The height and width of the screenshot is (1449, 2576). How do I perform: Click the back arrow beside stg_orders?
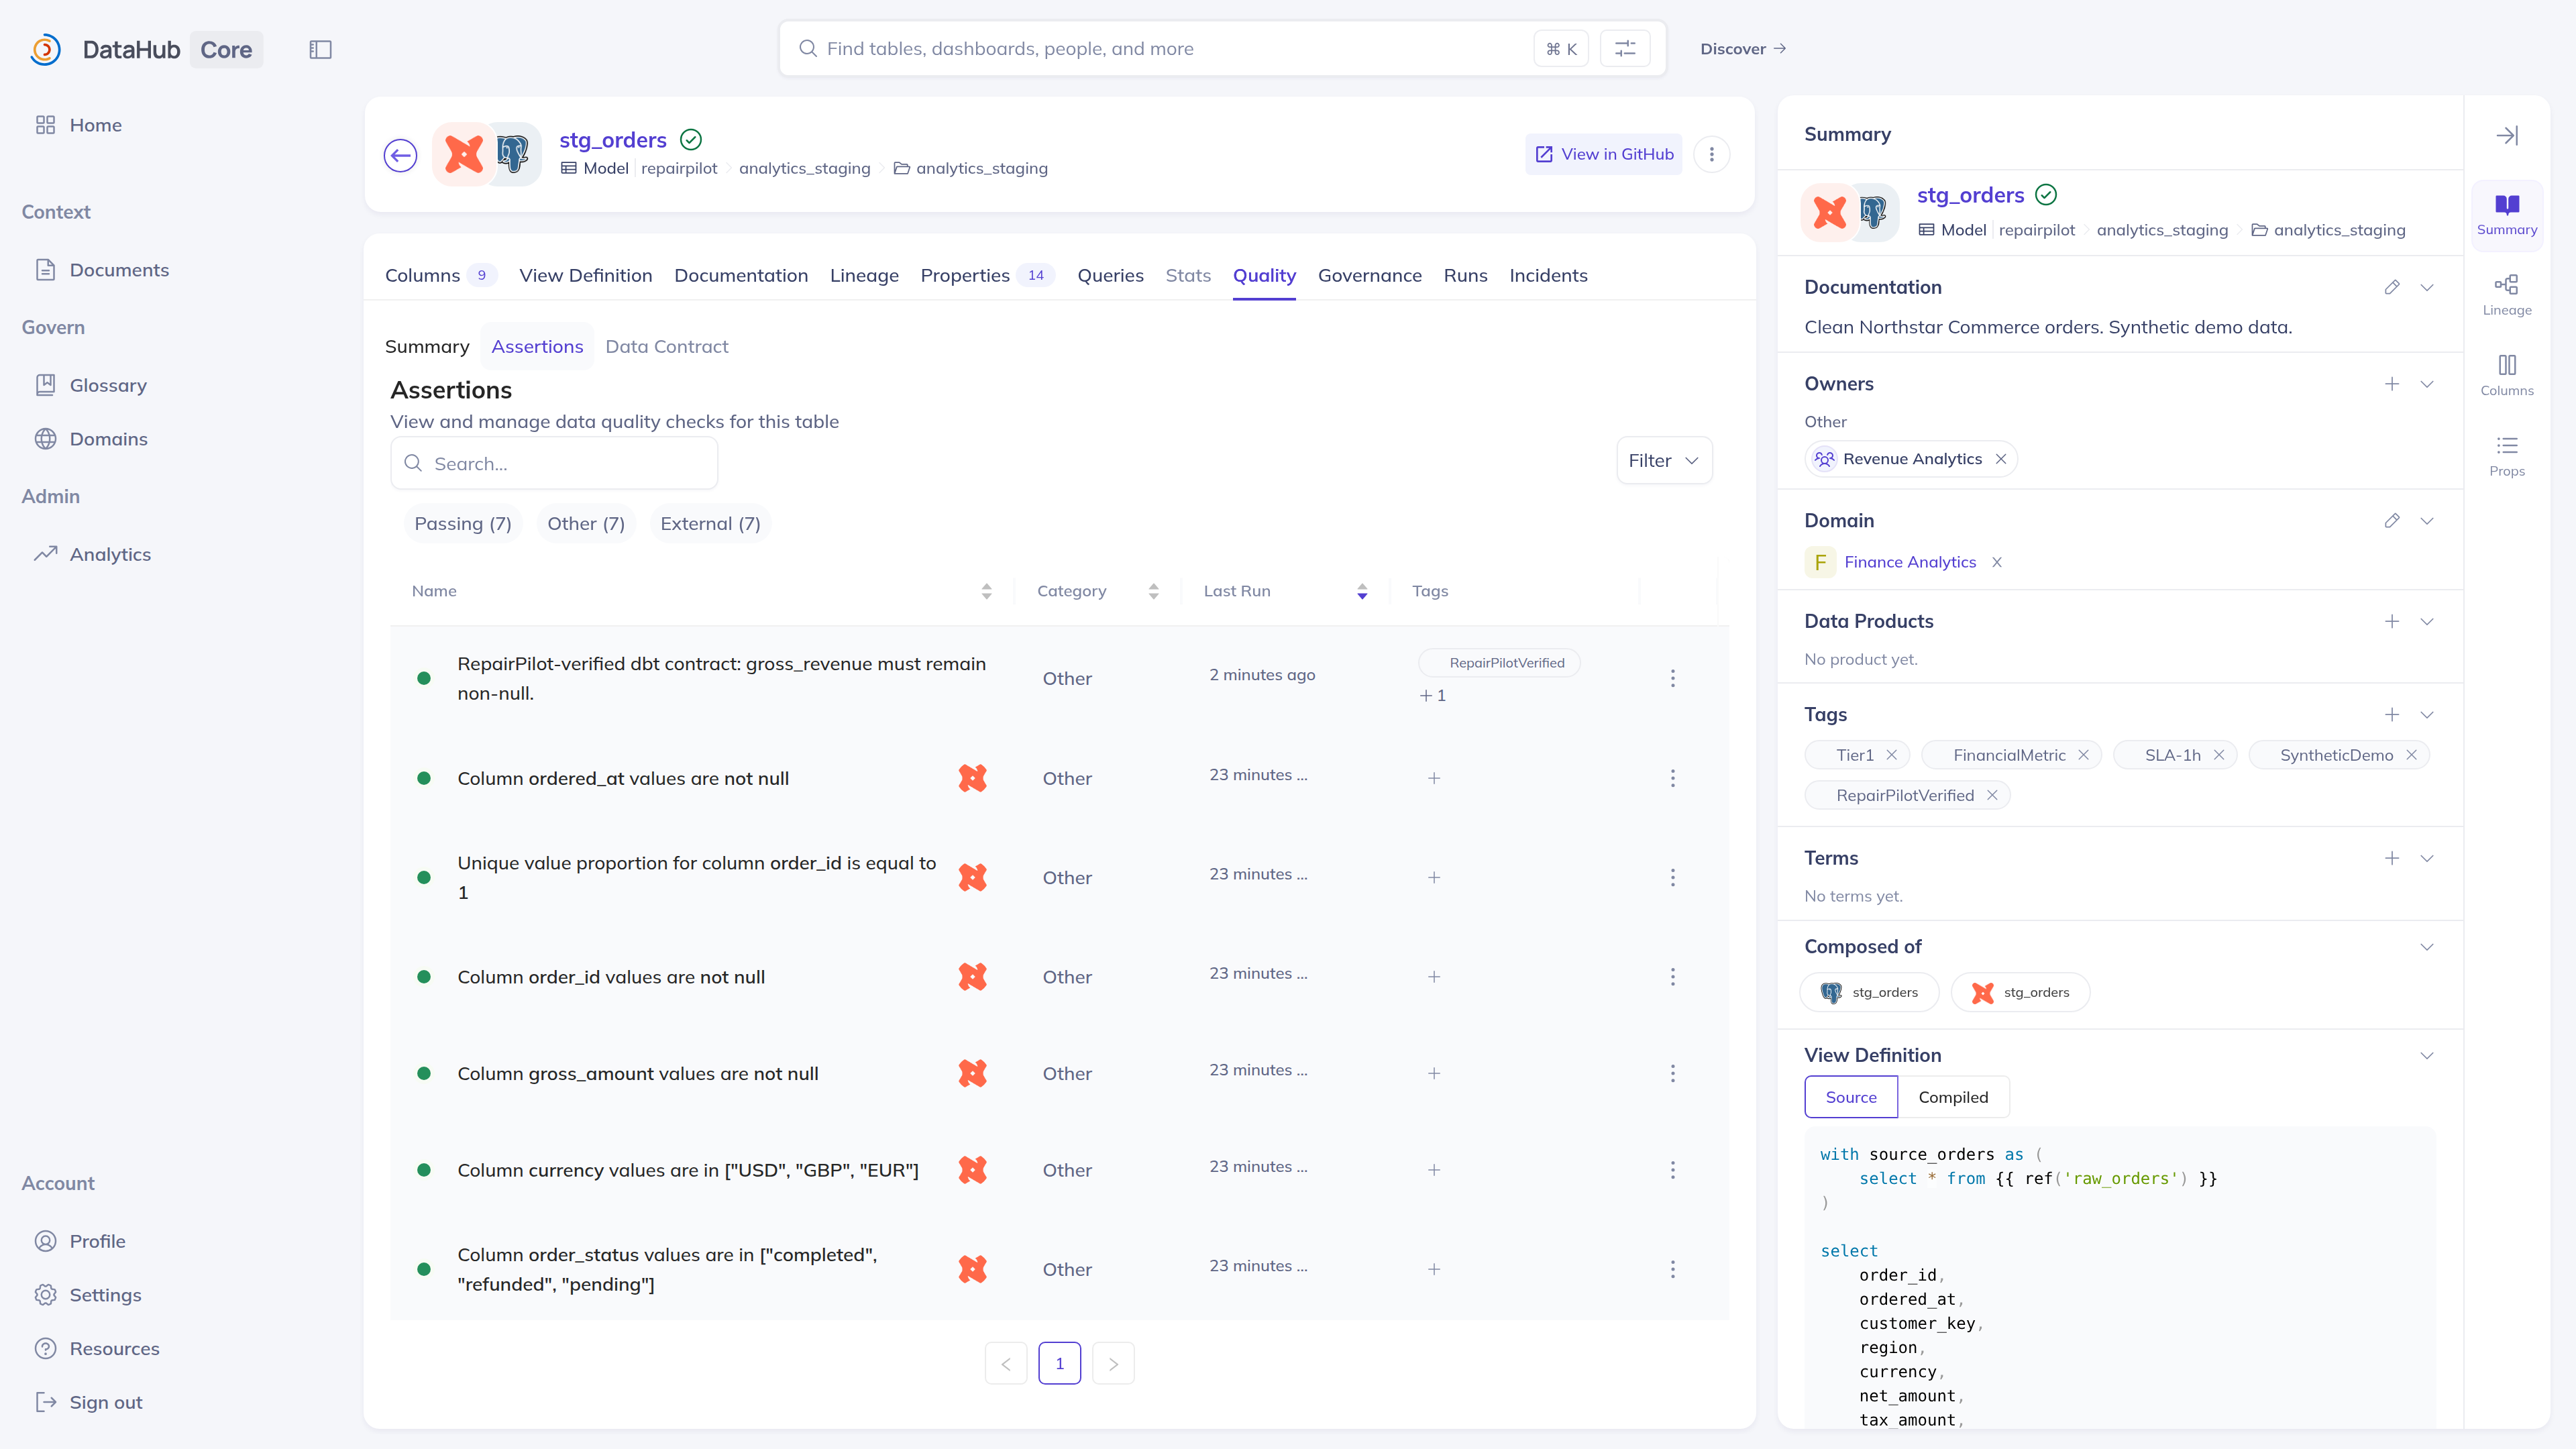pyautogui.click(x=401, y=155)
